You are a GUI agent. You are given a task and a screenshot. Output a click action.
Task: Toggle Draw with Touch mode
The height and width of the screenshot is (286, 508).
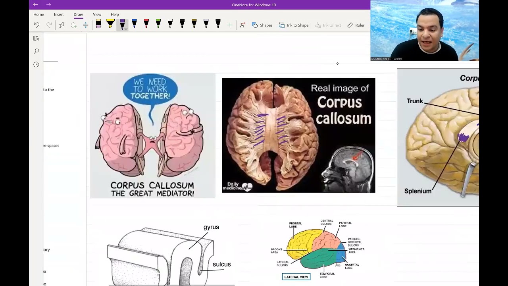(x=242, y=25)
